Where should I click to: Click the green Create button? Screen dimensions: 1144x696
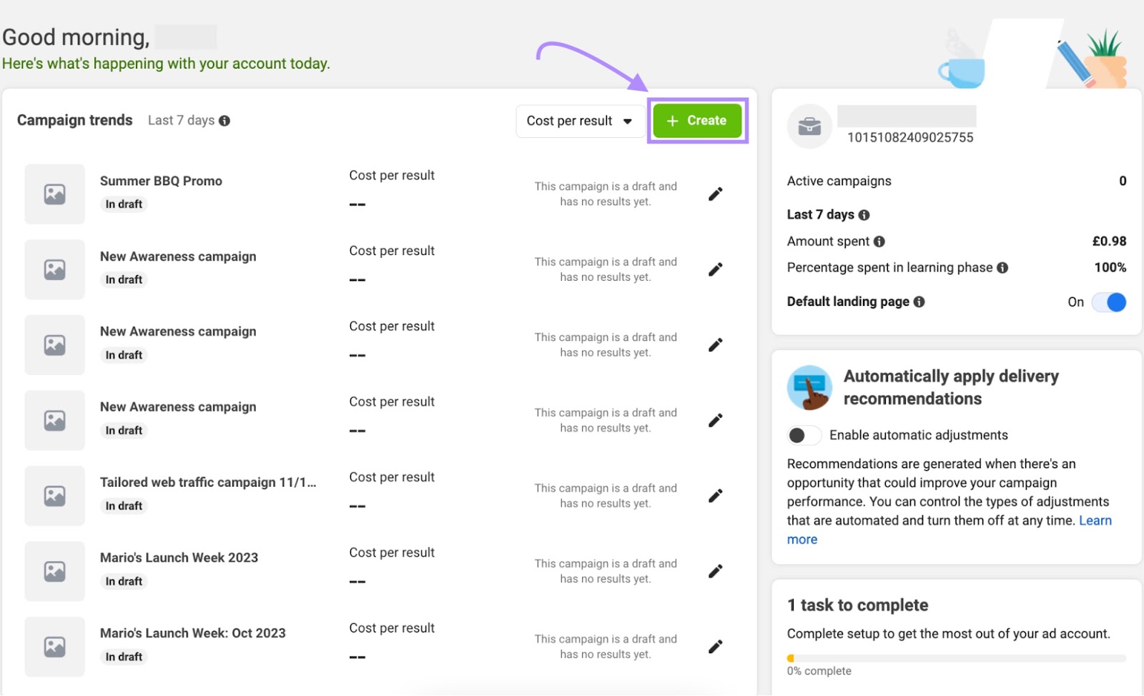tap(696, 120)
